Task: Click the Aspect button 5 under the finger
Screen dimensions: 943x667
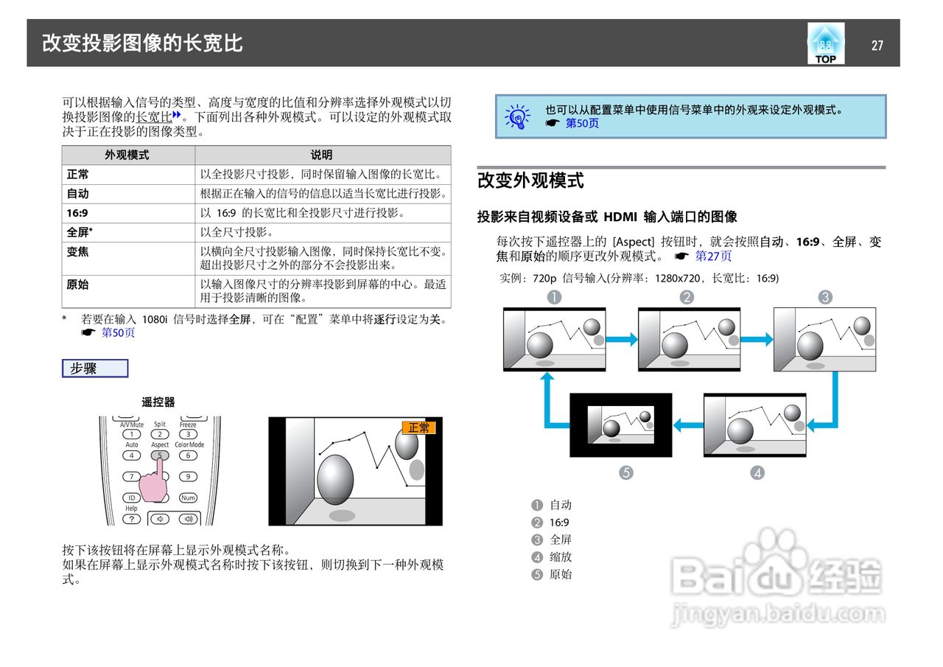Action: click(x=160, y=455)
